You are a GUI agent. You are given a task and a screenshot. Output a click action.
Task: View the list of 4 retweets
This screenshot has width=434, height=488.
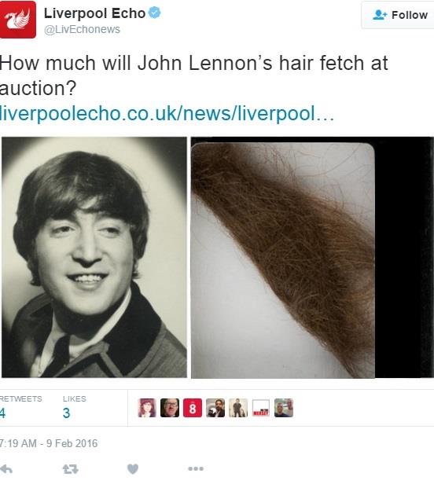tap(20, 407)
